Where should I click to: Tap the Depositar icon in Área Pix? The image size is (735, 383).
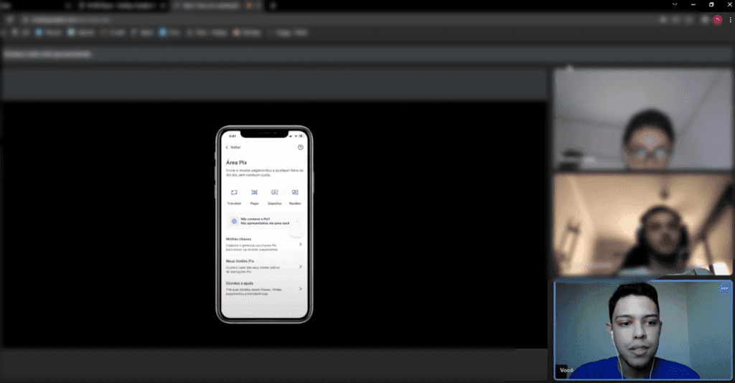coord(275,192)
